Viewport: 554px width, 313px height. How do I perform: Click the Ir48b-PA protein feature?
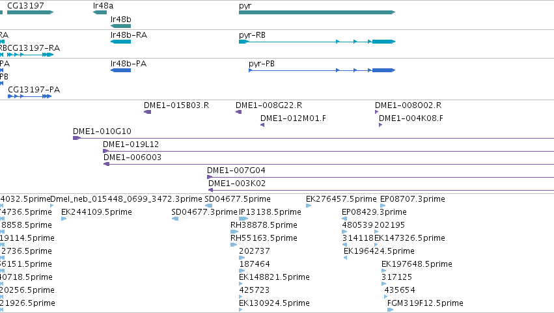click(120, 70)
